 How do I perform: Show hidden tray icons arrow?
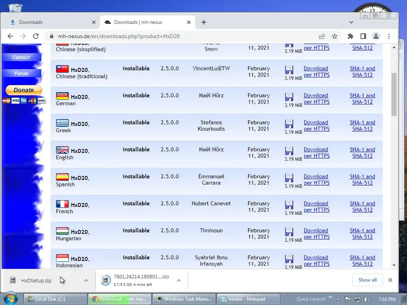click(x=338, y=299)
